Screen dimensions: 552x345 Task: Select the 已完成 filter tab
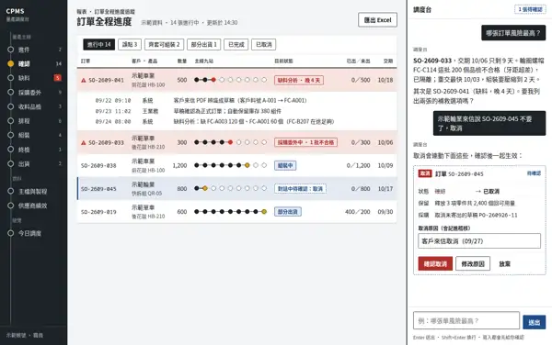pos(236,45)
